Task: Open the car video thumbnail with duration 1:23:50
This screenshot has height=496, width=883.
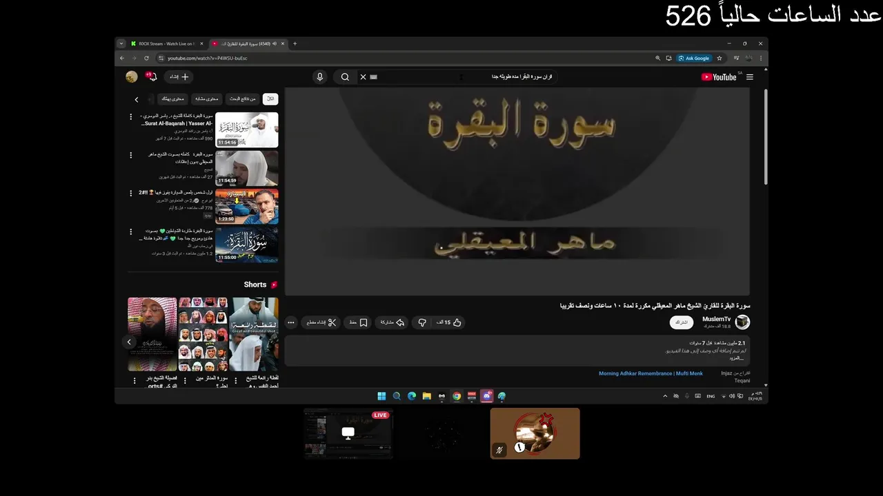Action: point(246,207)
